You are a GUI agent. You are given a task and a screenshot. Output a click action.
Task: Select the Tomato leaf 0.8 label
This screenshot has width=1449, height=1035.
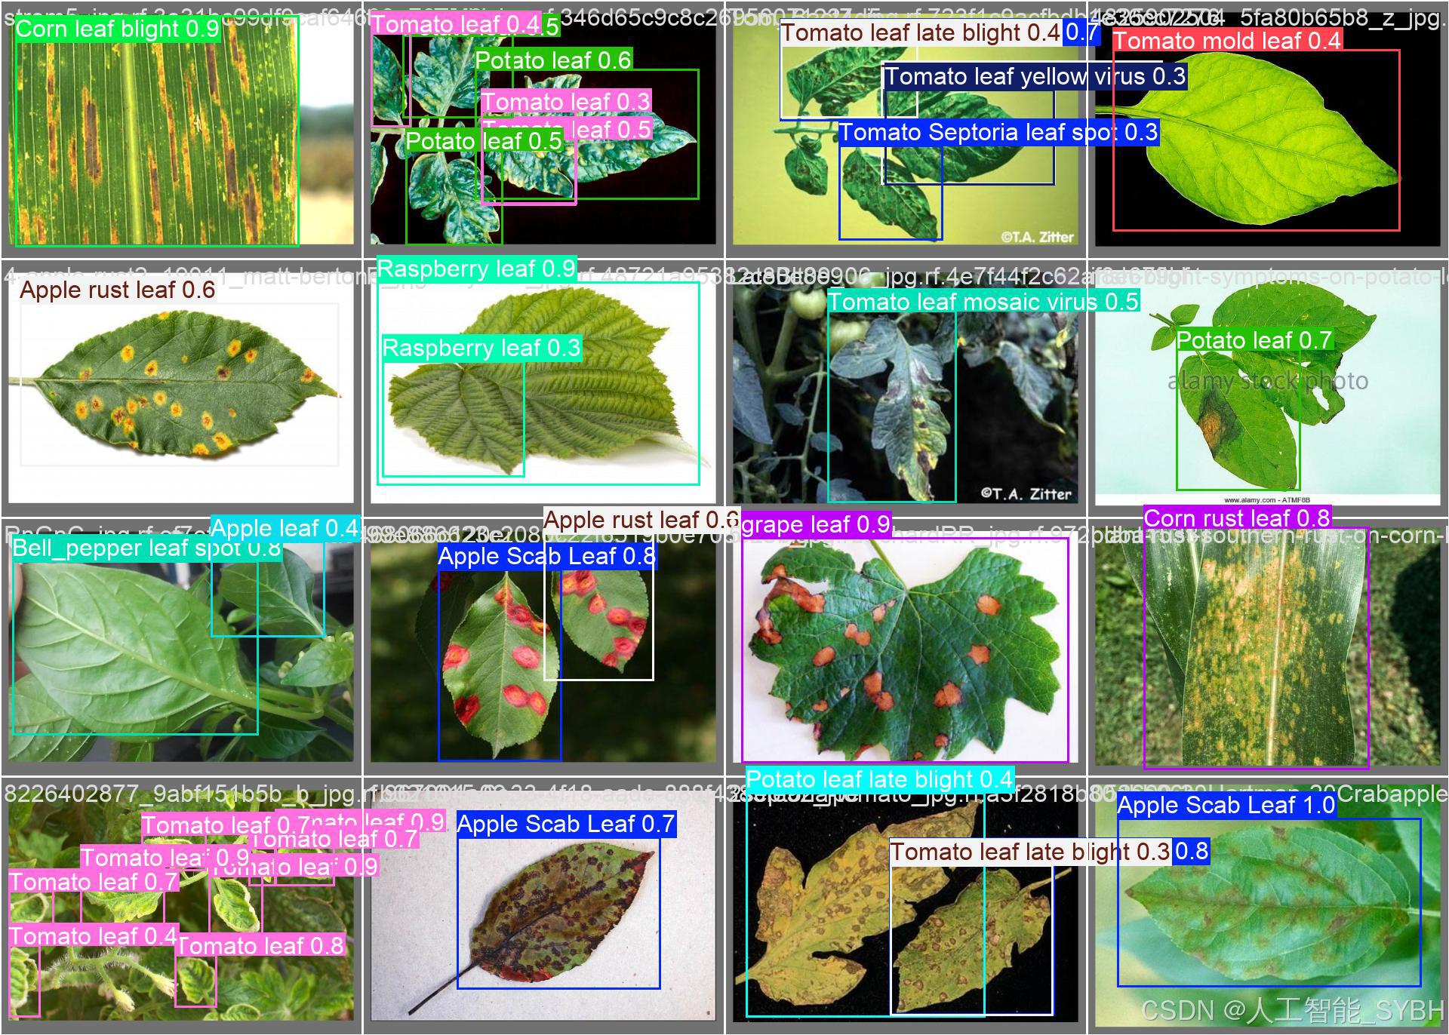click(260, 945)
